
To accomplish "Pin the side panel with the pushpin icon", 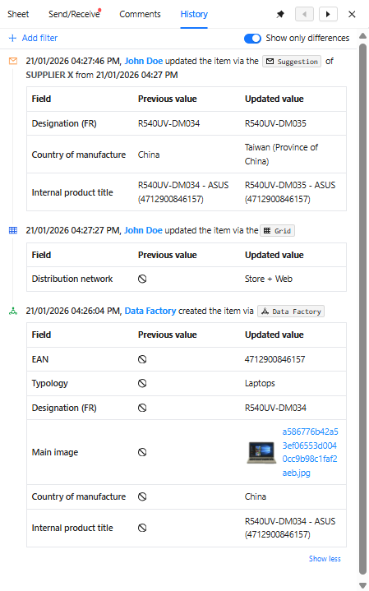I will [x=280, y=14].
